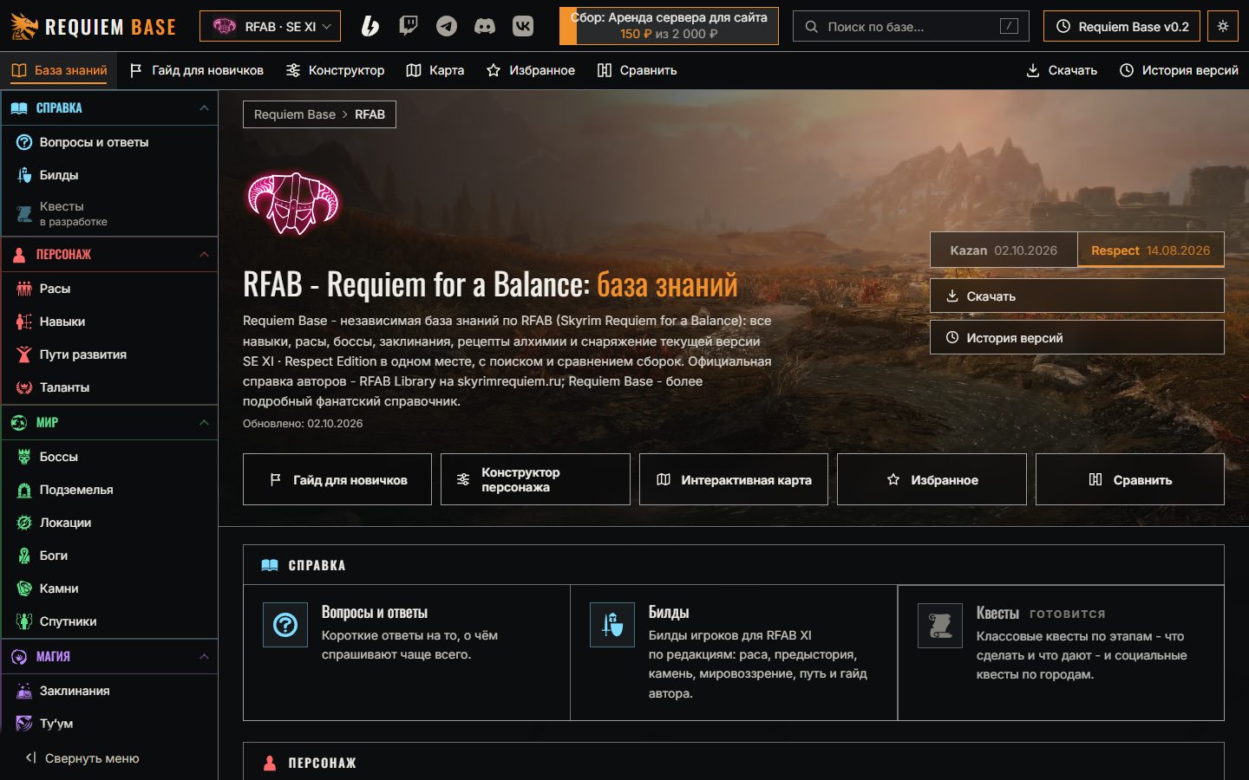
Task: Collapse the ПЕРСОНАЖ sidebar section
Action: [109, 255]
